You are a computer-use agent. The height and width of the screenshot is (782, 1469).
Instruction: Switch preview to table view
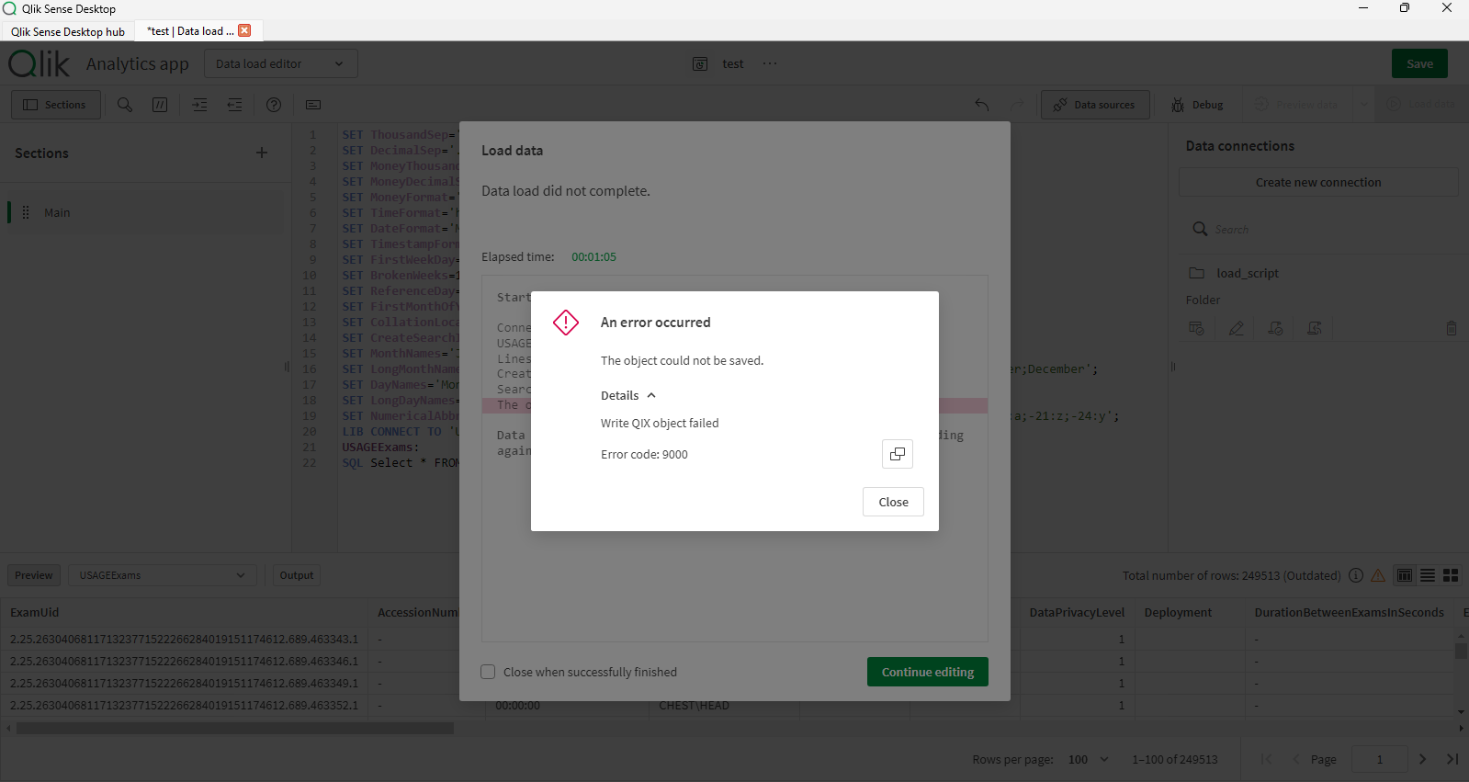click(x=1405, y=575)
